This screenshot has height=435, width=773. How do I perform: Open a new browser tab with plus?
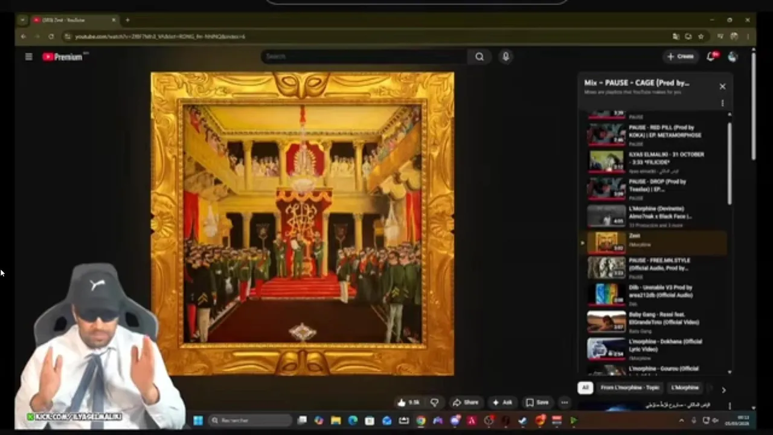127,20
